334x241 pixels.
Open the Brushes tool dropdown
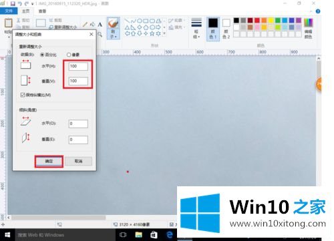click(114, 37)
